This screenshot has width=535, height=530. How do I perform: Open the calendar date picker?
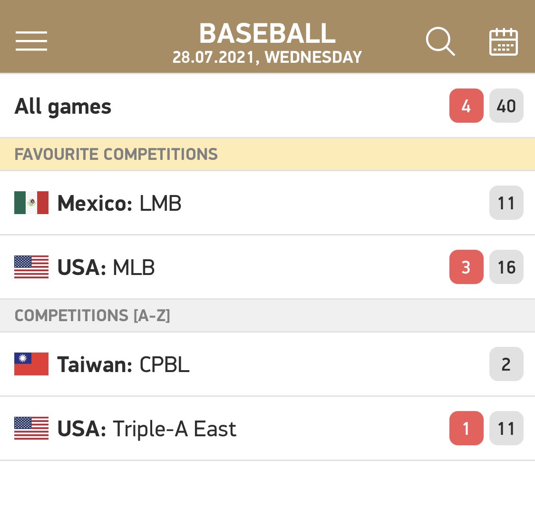504,42
